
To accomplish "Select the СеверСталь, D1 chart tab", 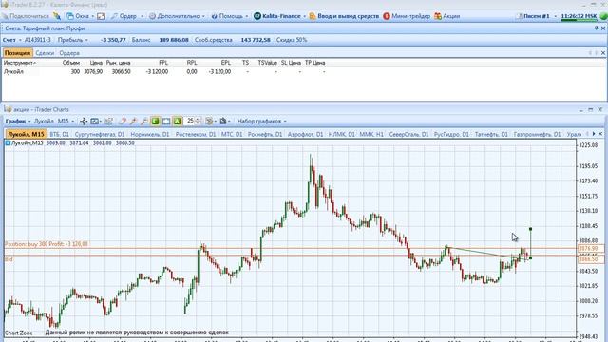I will [x=408, y=134].
